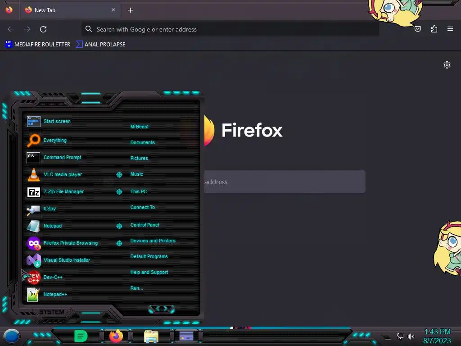Open the volume speaker tray icon
The width and height of the screenshot is (461, 346).
click(411, 336)
